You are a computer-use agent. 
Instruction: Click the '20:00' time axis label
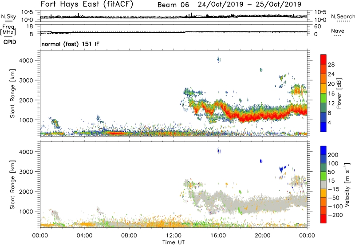click(x=263, y=236)
